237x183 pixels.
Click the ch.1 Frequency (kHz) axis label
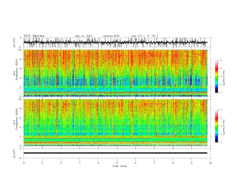[x=16, y=69]
